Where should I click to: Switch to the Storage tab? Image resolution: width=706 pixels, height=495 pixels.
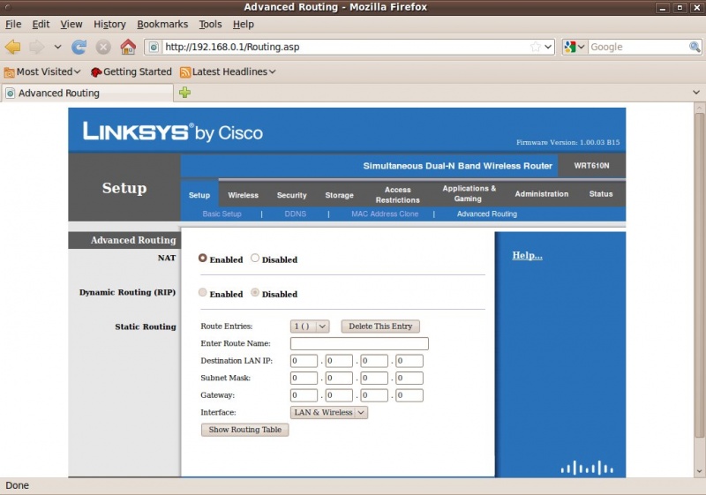click(x=340, y=195)
